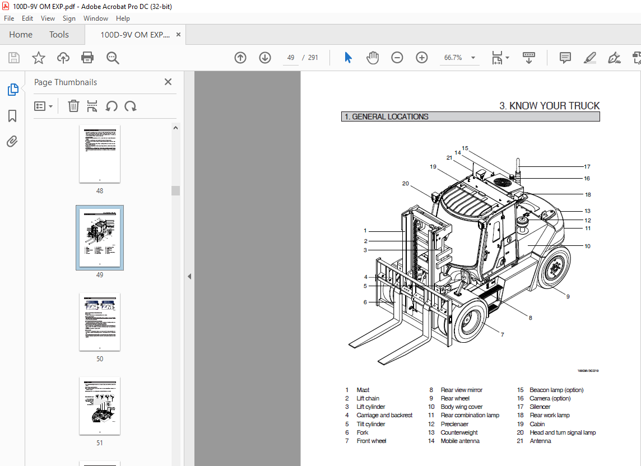The height and width of the screenshot is (466, 641).
Task: Go to next page arrow
Action: (265, 58)
